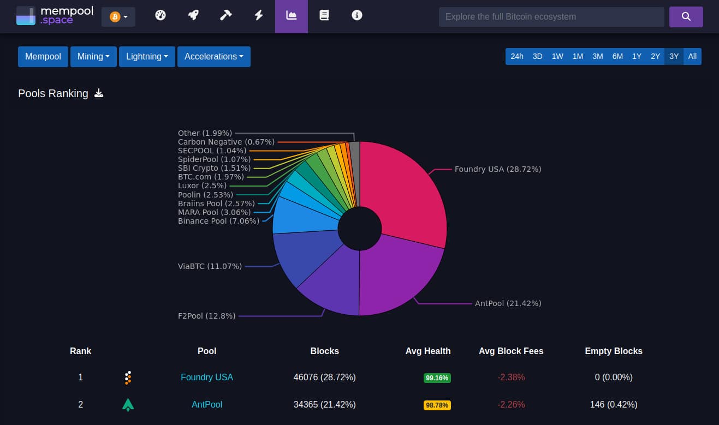Follow the AntPool link in the table
719x425 pixels.
[x=207, y=404]
